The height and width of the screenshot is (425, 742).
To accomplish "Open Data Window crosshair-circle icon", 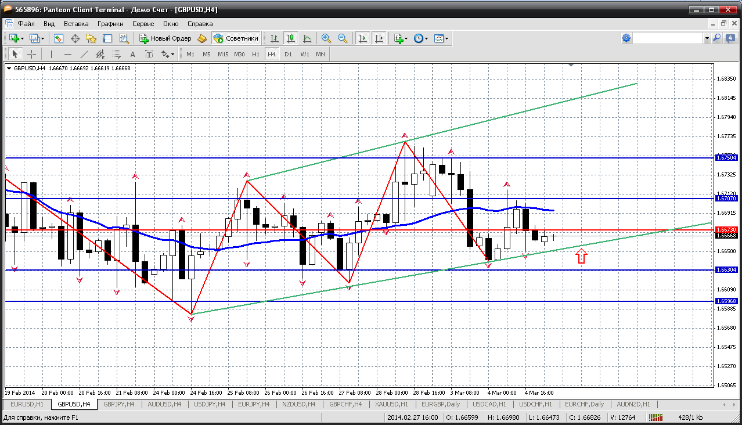I will tap(75, 38).
